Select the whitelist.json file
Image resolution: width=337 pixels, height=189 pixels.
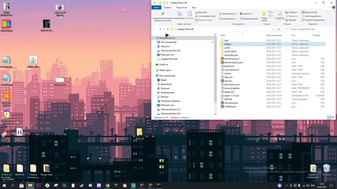pos(230,107)
